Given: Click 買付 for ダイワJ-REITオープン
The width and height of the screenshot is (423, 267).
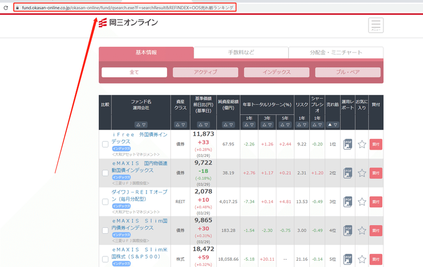Looking at the screenshot, I should tap(376, 202).
